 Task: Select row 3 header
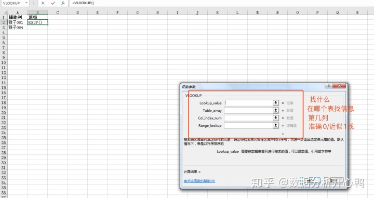[x=4, y=28]
